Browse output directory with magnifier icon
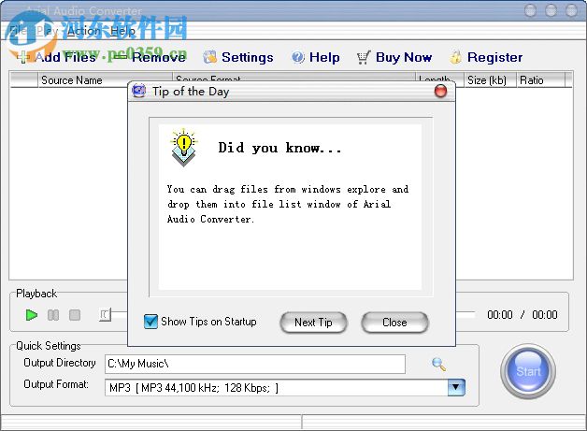 [438, 364]
